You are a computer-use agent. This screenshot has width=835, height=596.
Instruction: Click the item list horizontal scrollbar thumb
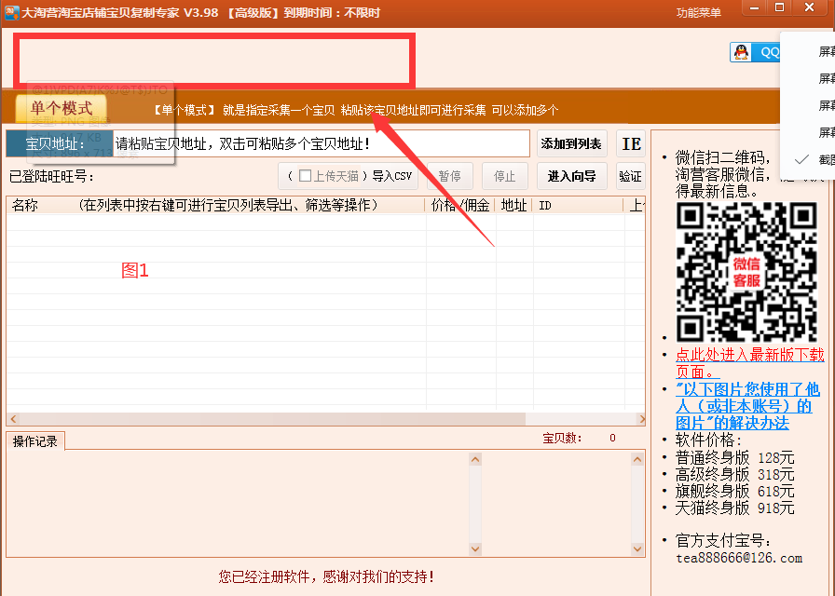273,419
